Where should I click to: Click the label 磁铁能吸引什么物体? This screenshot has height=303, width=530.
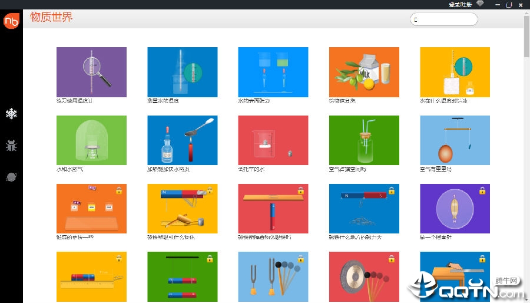tap(171, 237)
